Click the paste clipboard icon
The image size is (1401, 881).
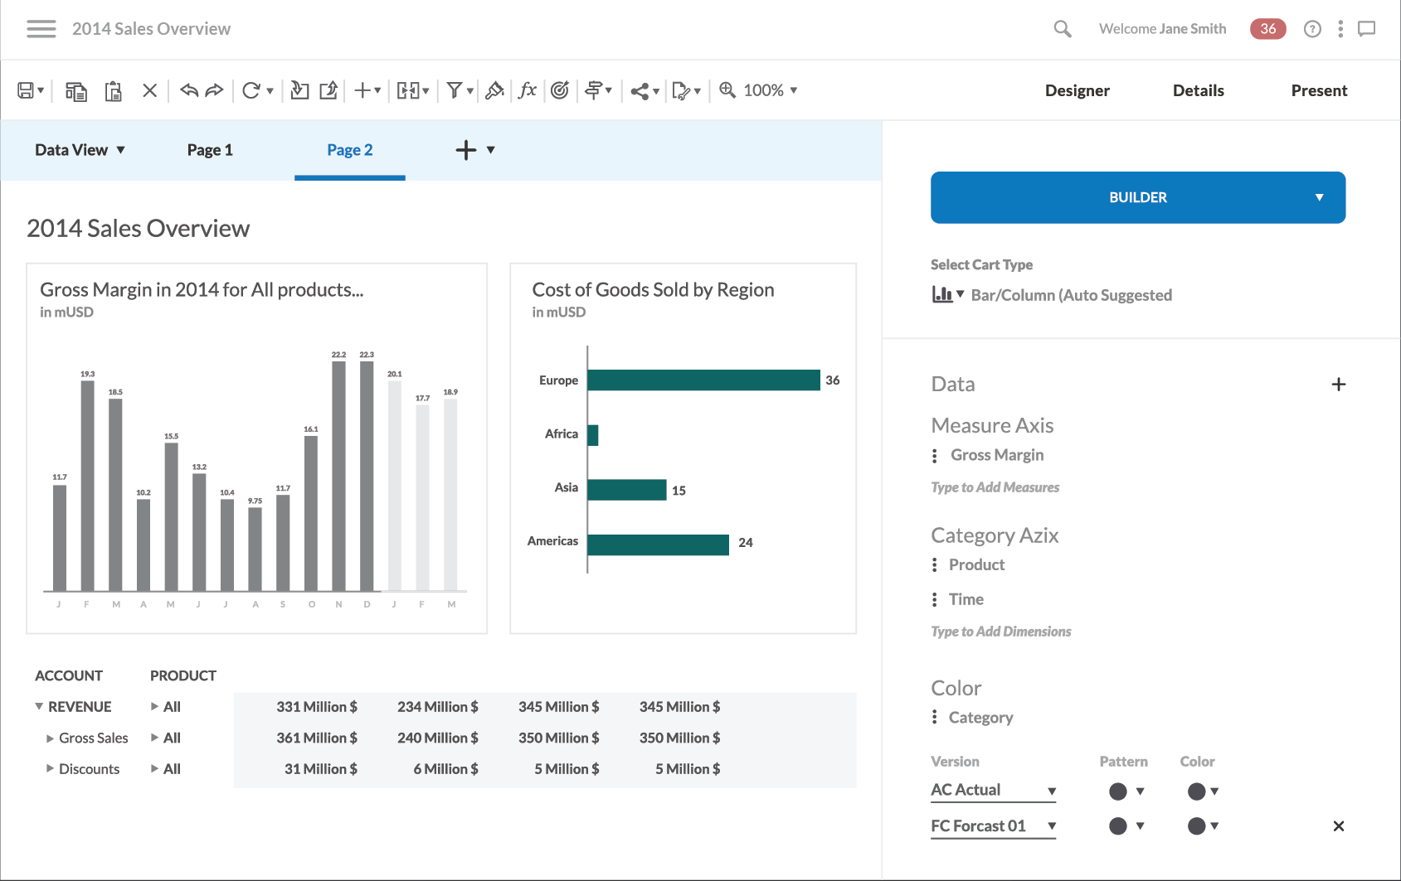pos(114,91)
